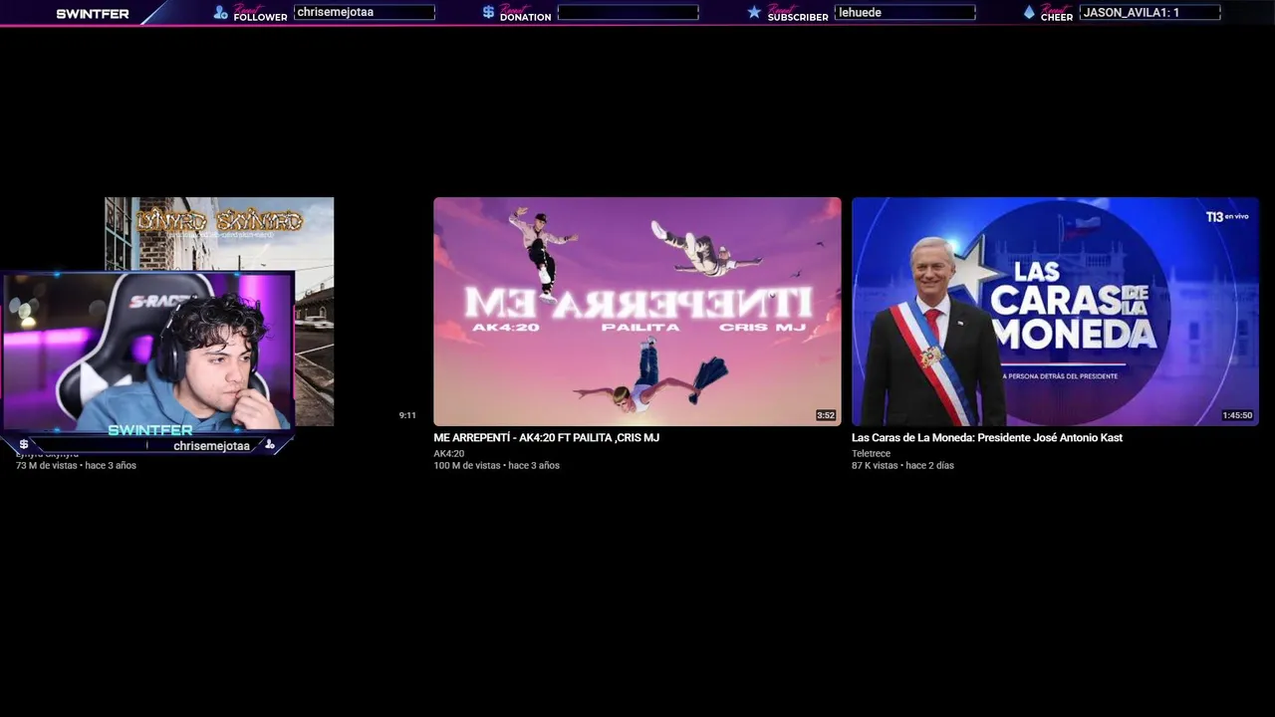Click the Recent FOLLOWER label
1275x717 pixels.
coord(260,13)
